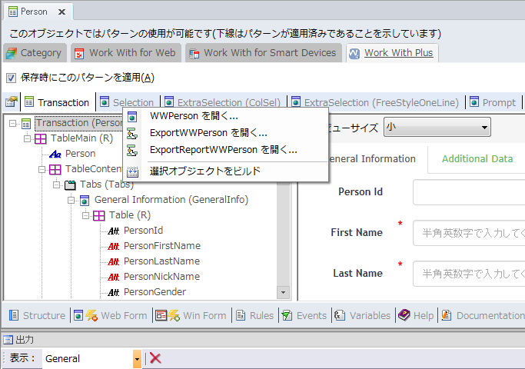Click the red X icon in output panel

point(155,358)
